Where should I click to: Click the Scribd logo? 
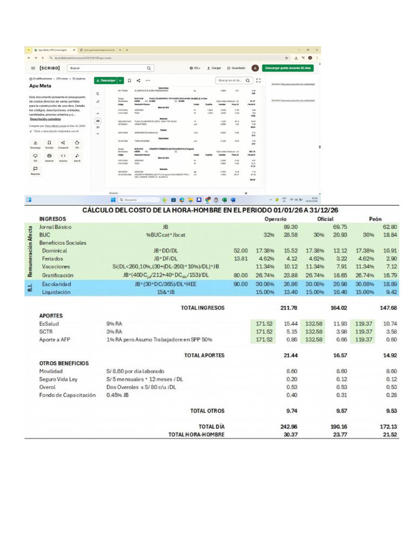coord(50,68)
